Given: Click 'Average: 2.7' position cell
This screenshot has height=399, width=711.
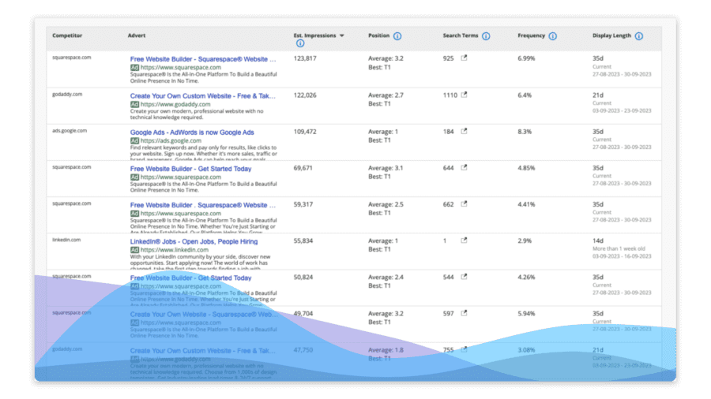Looking at the screenshot, I should (386, 95).
